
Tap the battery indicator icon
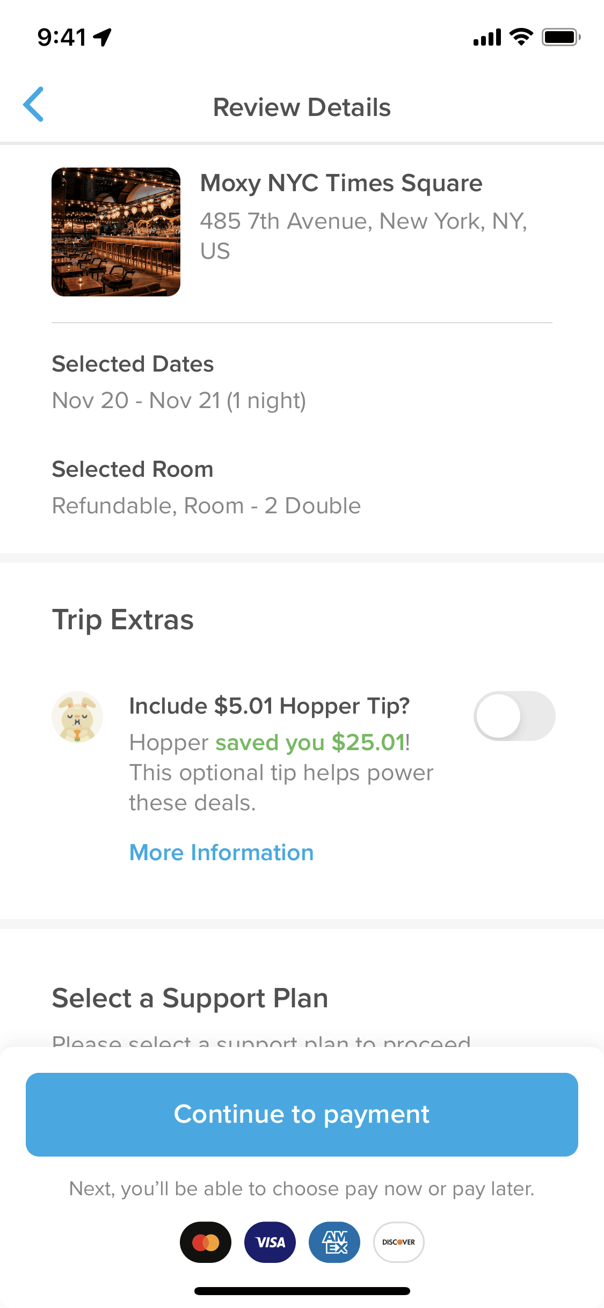tap(561, 37)
